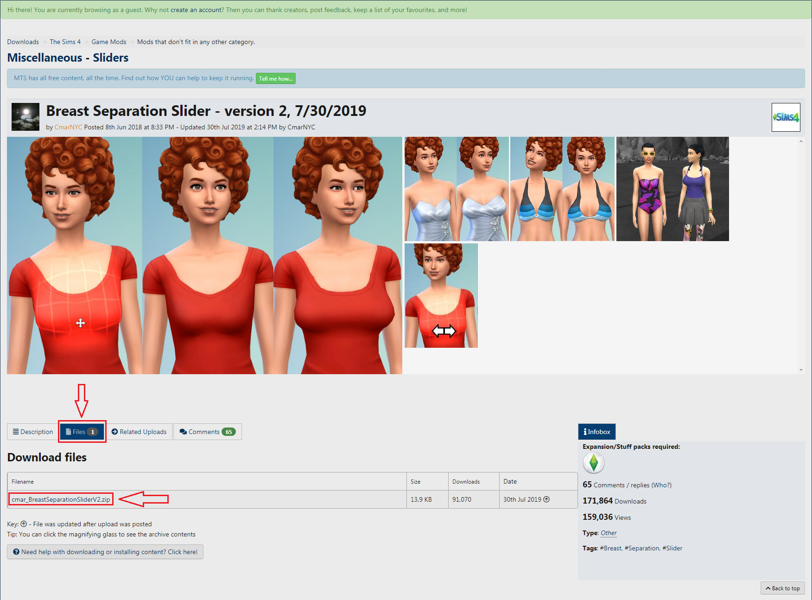Open the two sims on beach thumbnail
The width and height of the screenshot is (812, 600).
click(672, 189)
